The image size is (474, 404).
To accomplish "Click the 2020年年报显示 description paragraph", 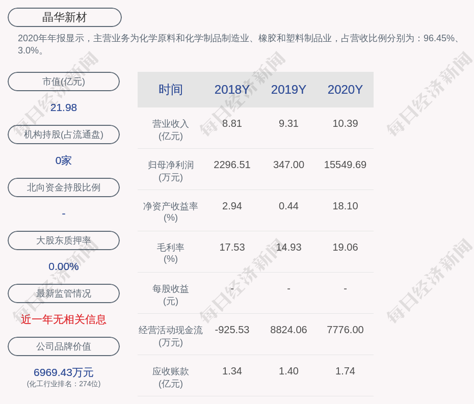I will pos(240,44).
